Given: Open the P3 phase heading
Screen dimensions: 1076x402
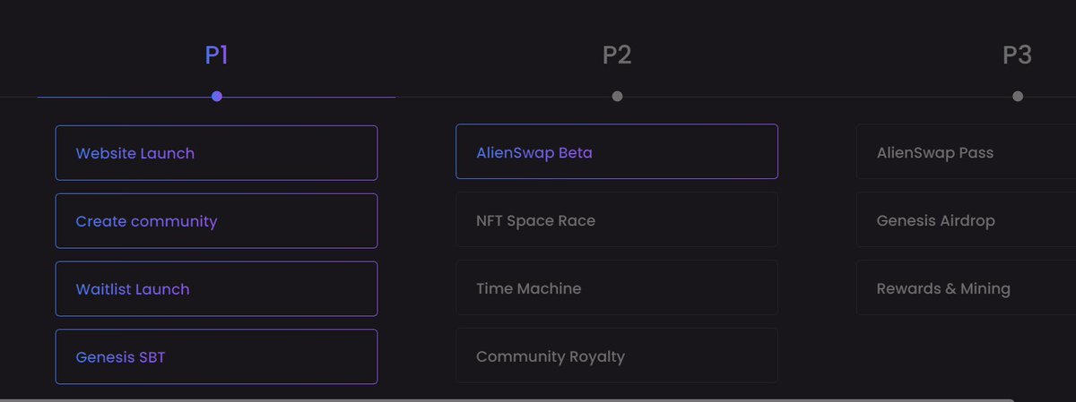Looking at the screenshot, I should click(x=1017, y=56).
